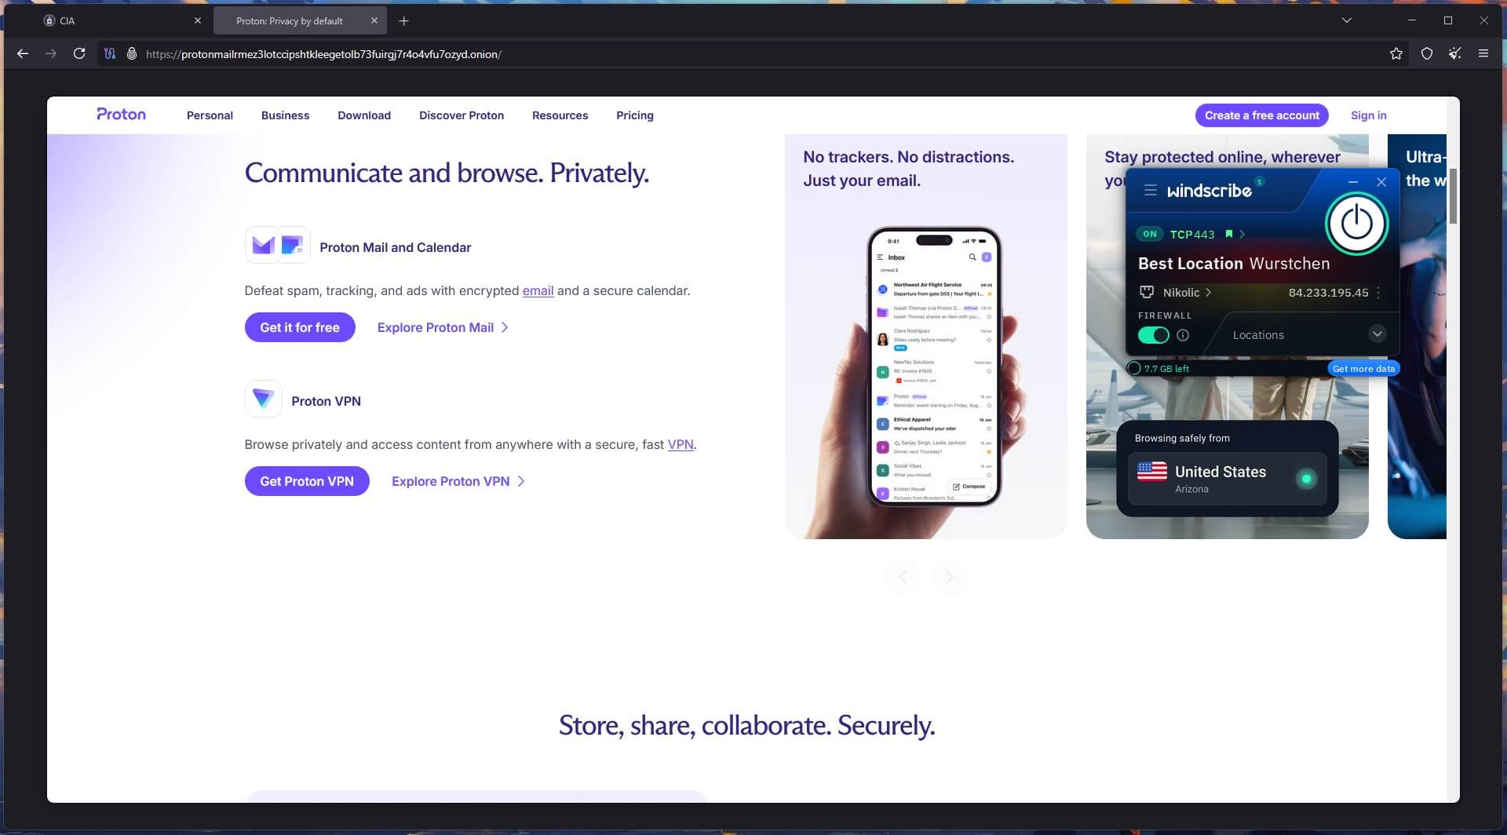
Task: Bookmark this page with the star icon
Action: [x=1396, y=53]
